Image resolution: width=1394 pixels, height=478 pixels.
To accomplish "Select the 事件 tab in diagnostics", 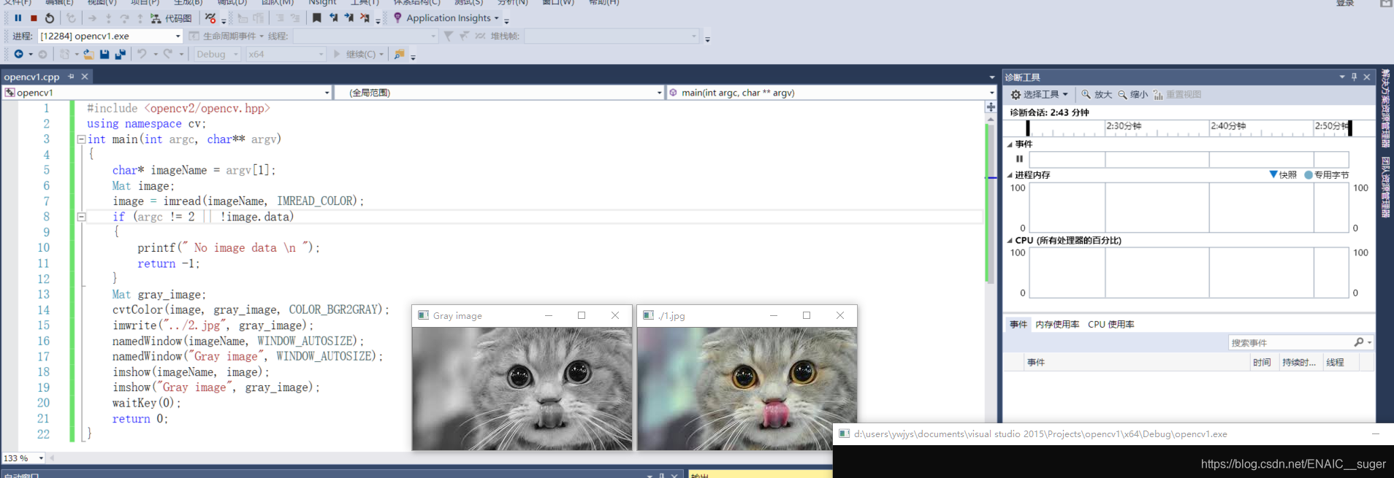I will tap(1018, 324).
